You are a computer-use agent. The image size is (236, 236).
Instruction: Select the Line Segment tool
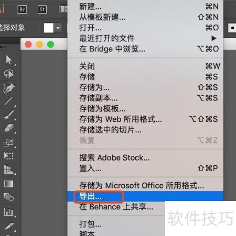click(8, 101)
